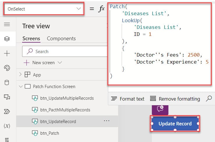Screen dimensions: 215x142
Task: Expand the App tree node
Action: (20, 75)
